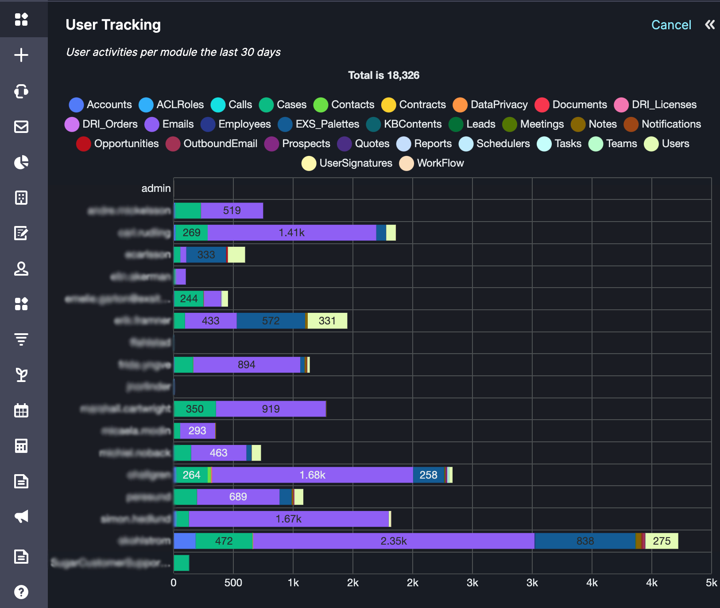Toggle Employees legend entry
720x608 pixels.
pos(236,124)
